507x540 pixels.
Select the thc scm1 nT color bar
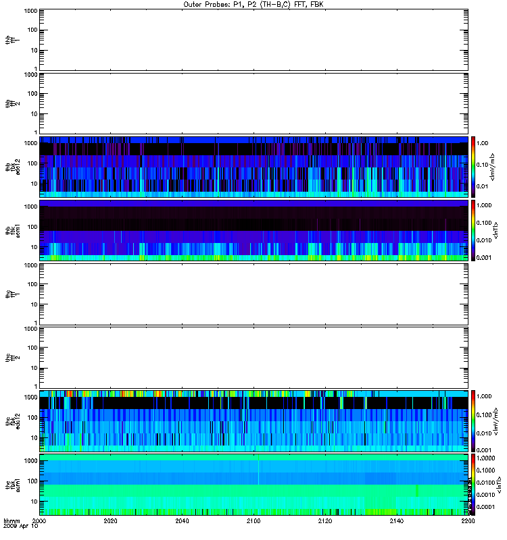pyautogui.click(x=473, y=485)
